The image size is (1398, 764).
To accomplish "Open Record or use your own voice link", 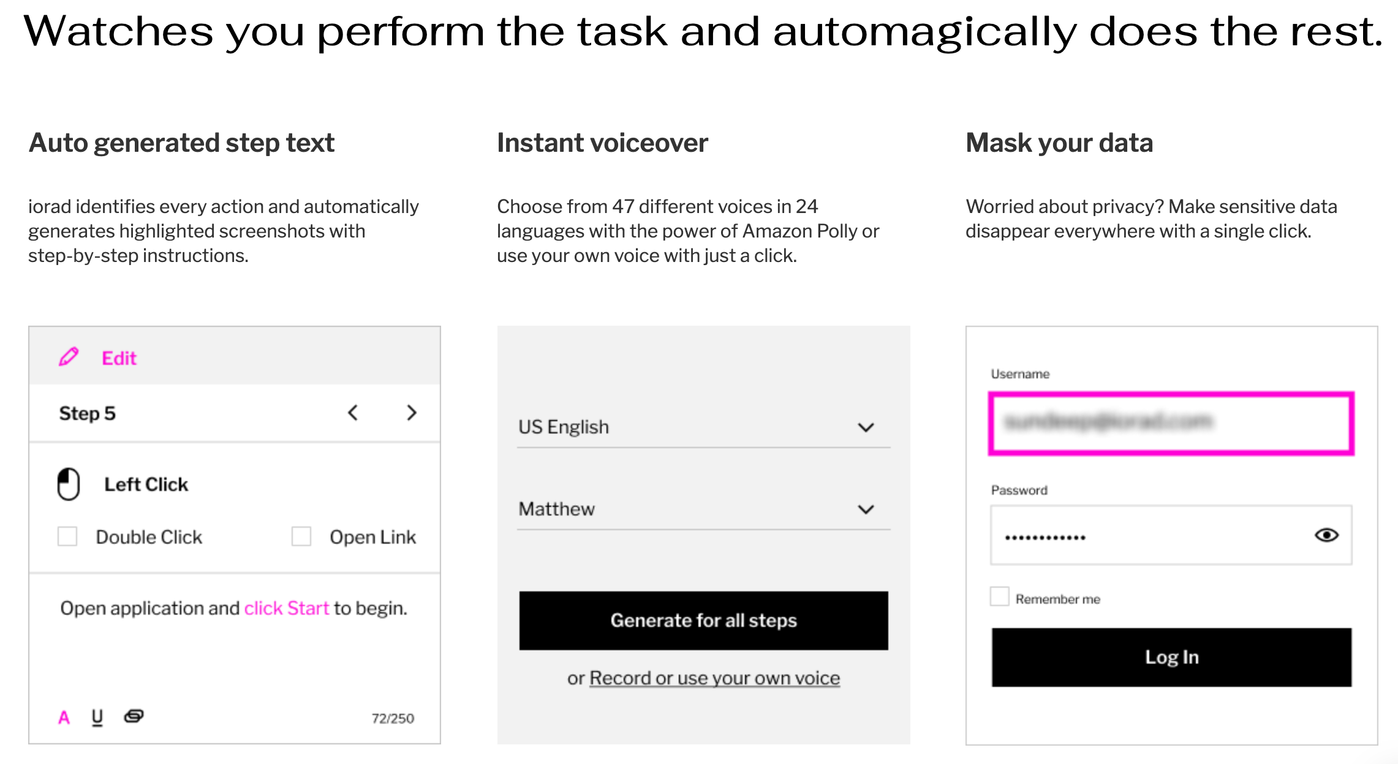I will click(x=714, y=678).
